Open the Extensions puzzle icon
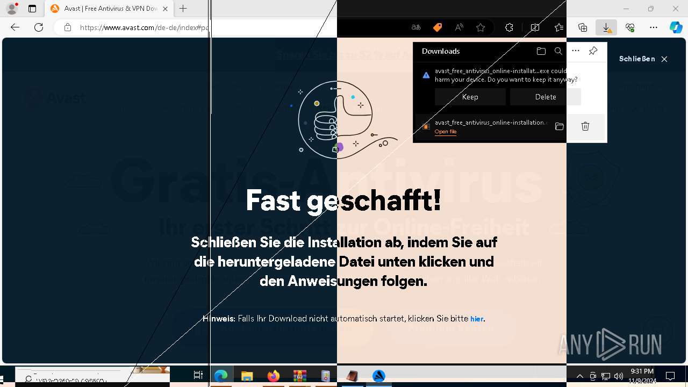 point(509,27)
